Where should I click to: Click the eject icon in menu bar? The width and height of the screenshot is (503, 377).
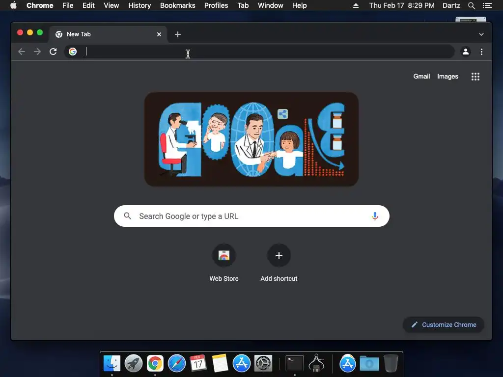pos(356,5)
